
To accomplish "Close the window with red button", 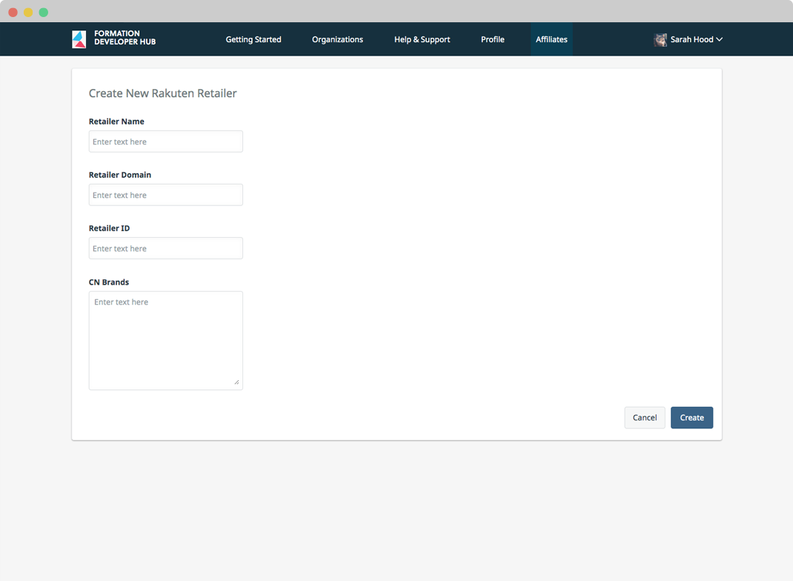I will click(x=13, y=12).
